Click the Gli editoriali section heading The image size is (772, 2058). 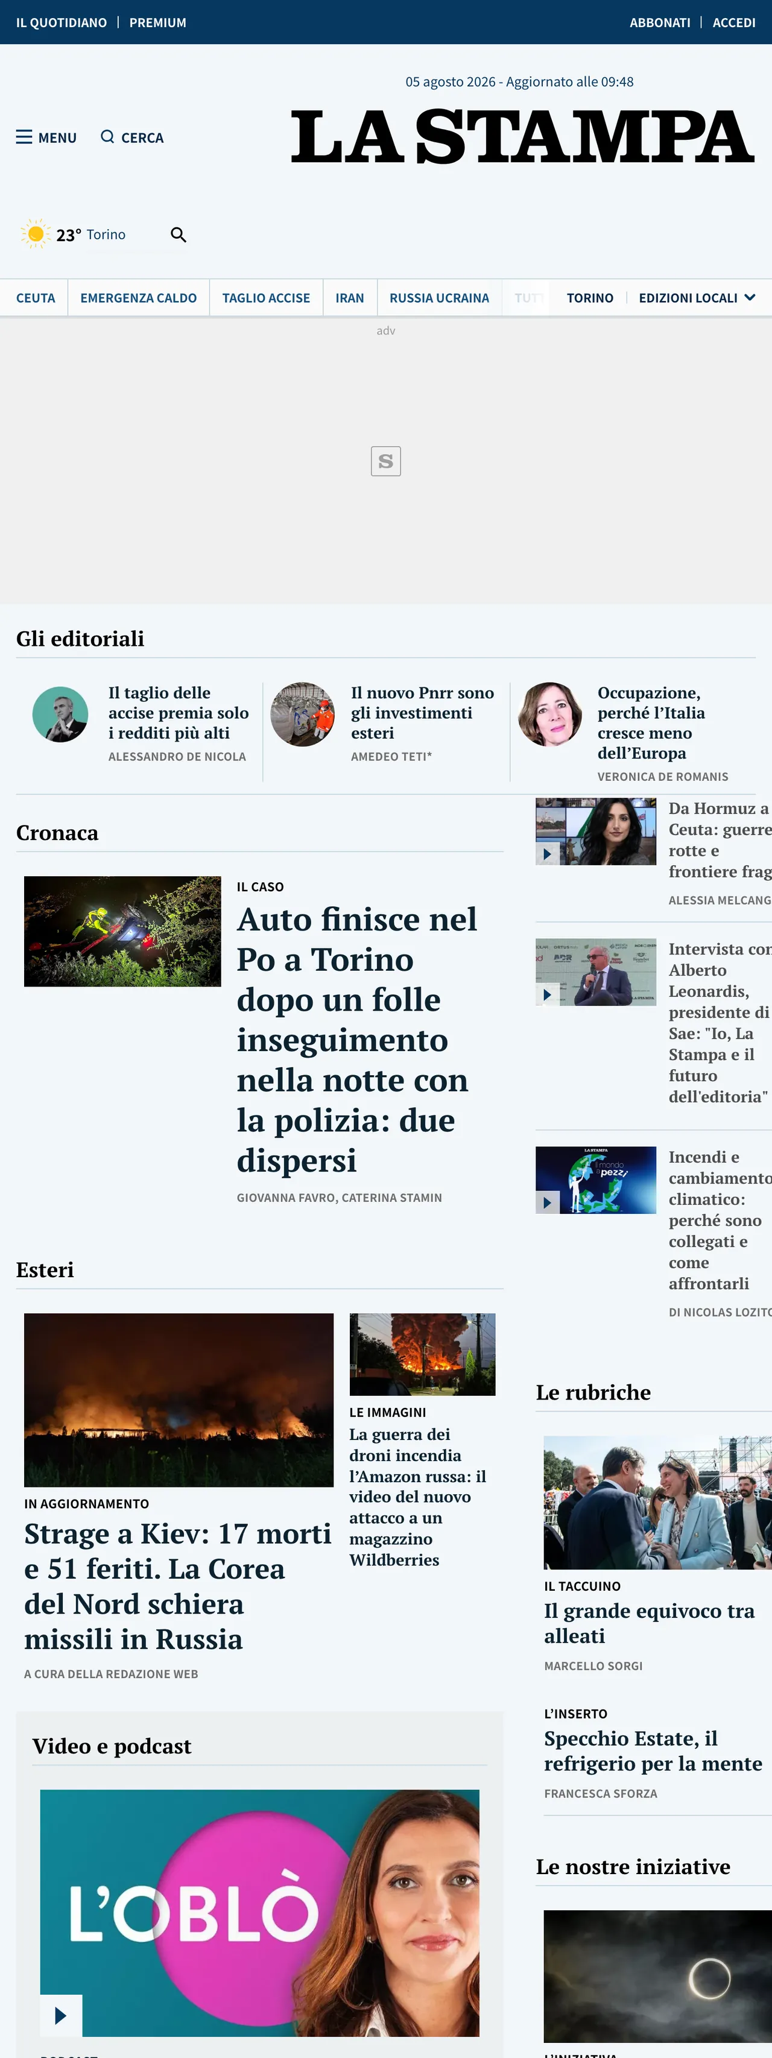pyautogui.click(x=80, y=639)
